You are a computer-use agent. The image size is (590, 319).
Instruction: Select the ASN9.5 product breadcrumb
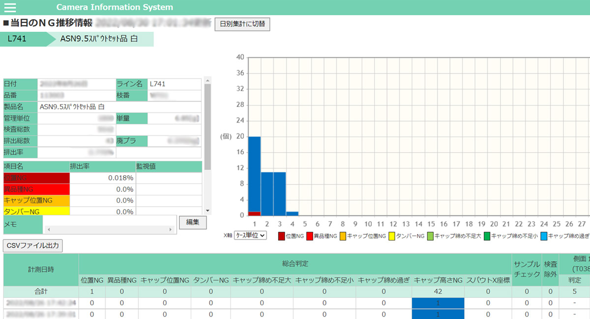tap(98, 39)
